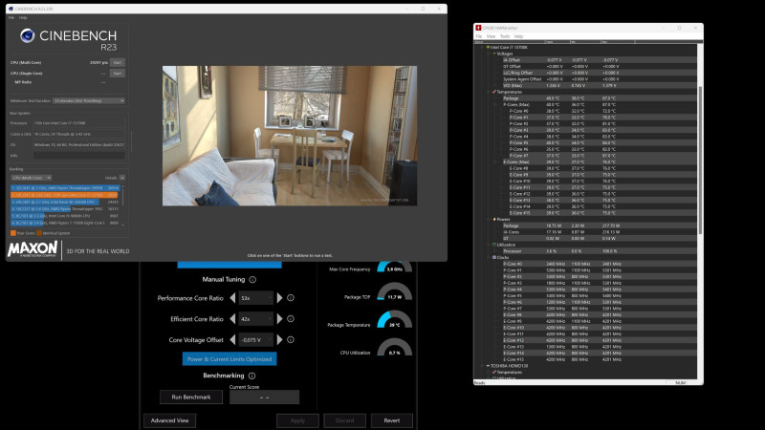Screen dimensions: 765x430
Task: Open the Cinebench File menu
Action: coord(11,17)
